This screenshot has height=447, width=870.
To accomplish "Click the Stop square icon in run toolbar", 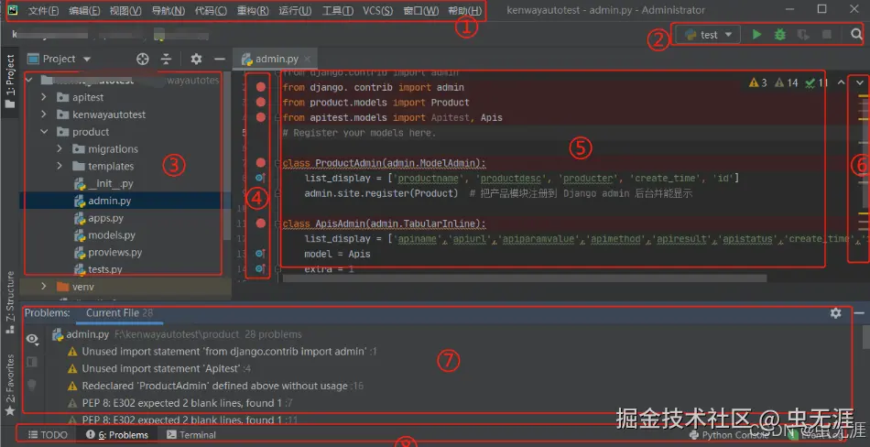I will 827,35.
